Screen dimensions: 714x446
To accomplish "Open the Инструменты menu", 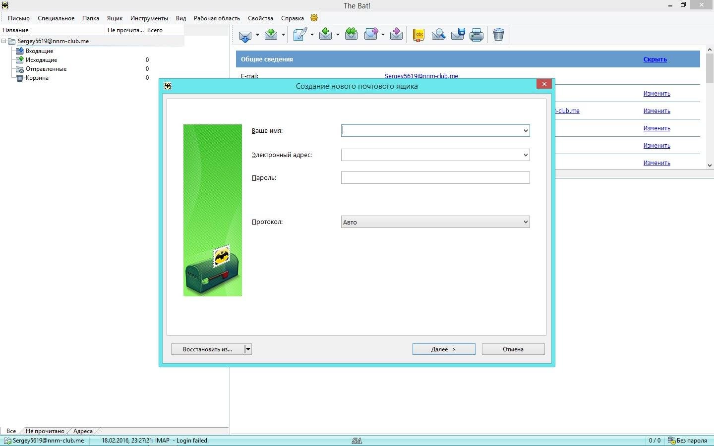I will click(149, 18).
